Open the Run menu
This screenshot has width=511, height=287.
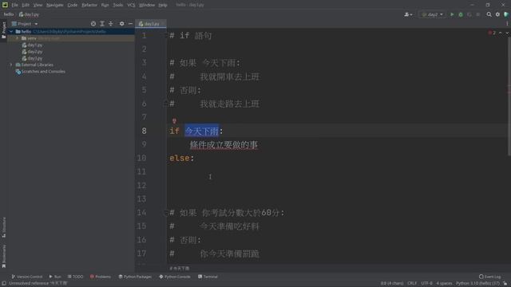click(x=105, y=5)
